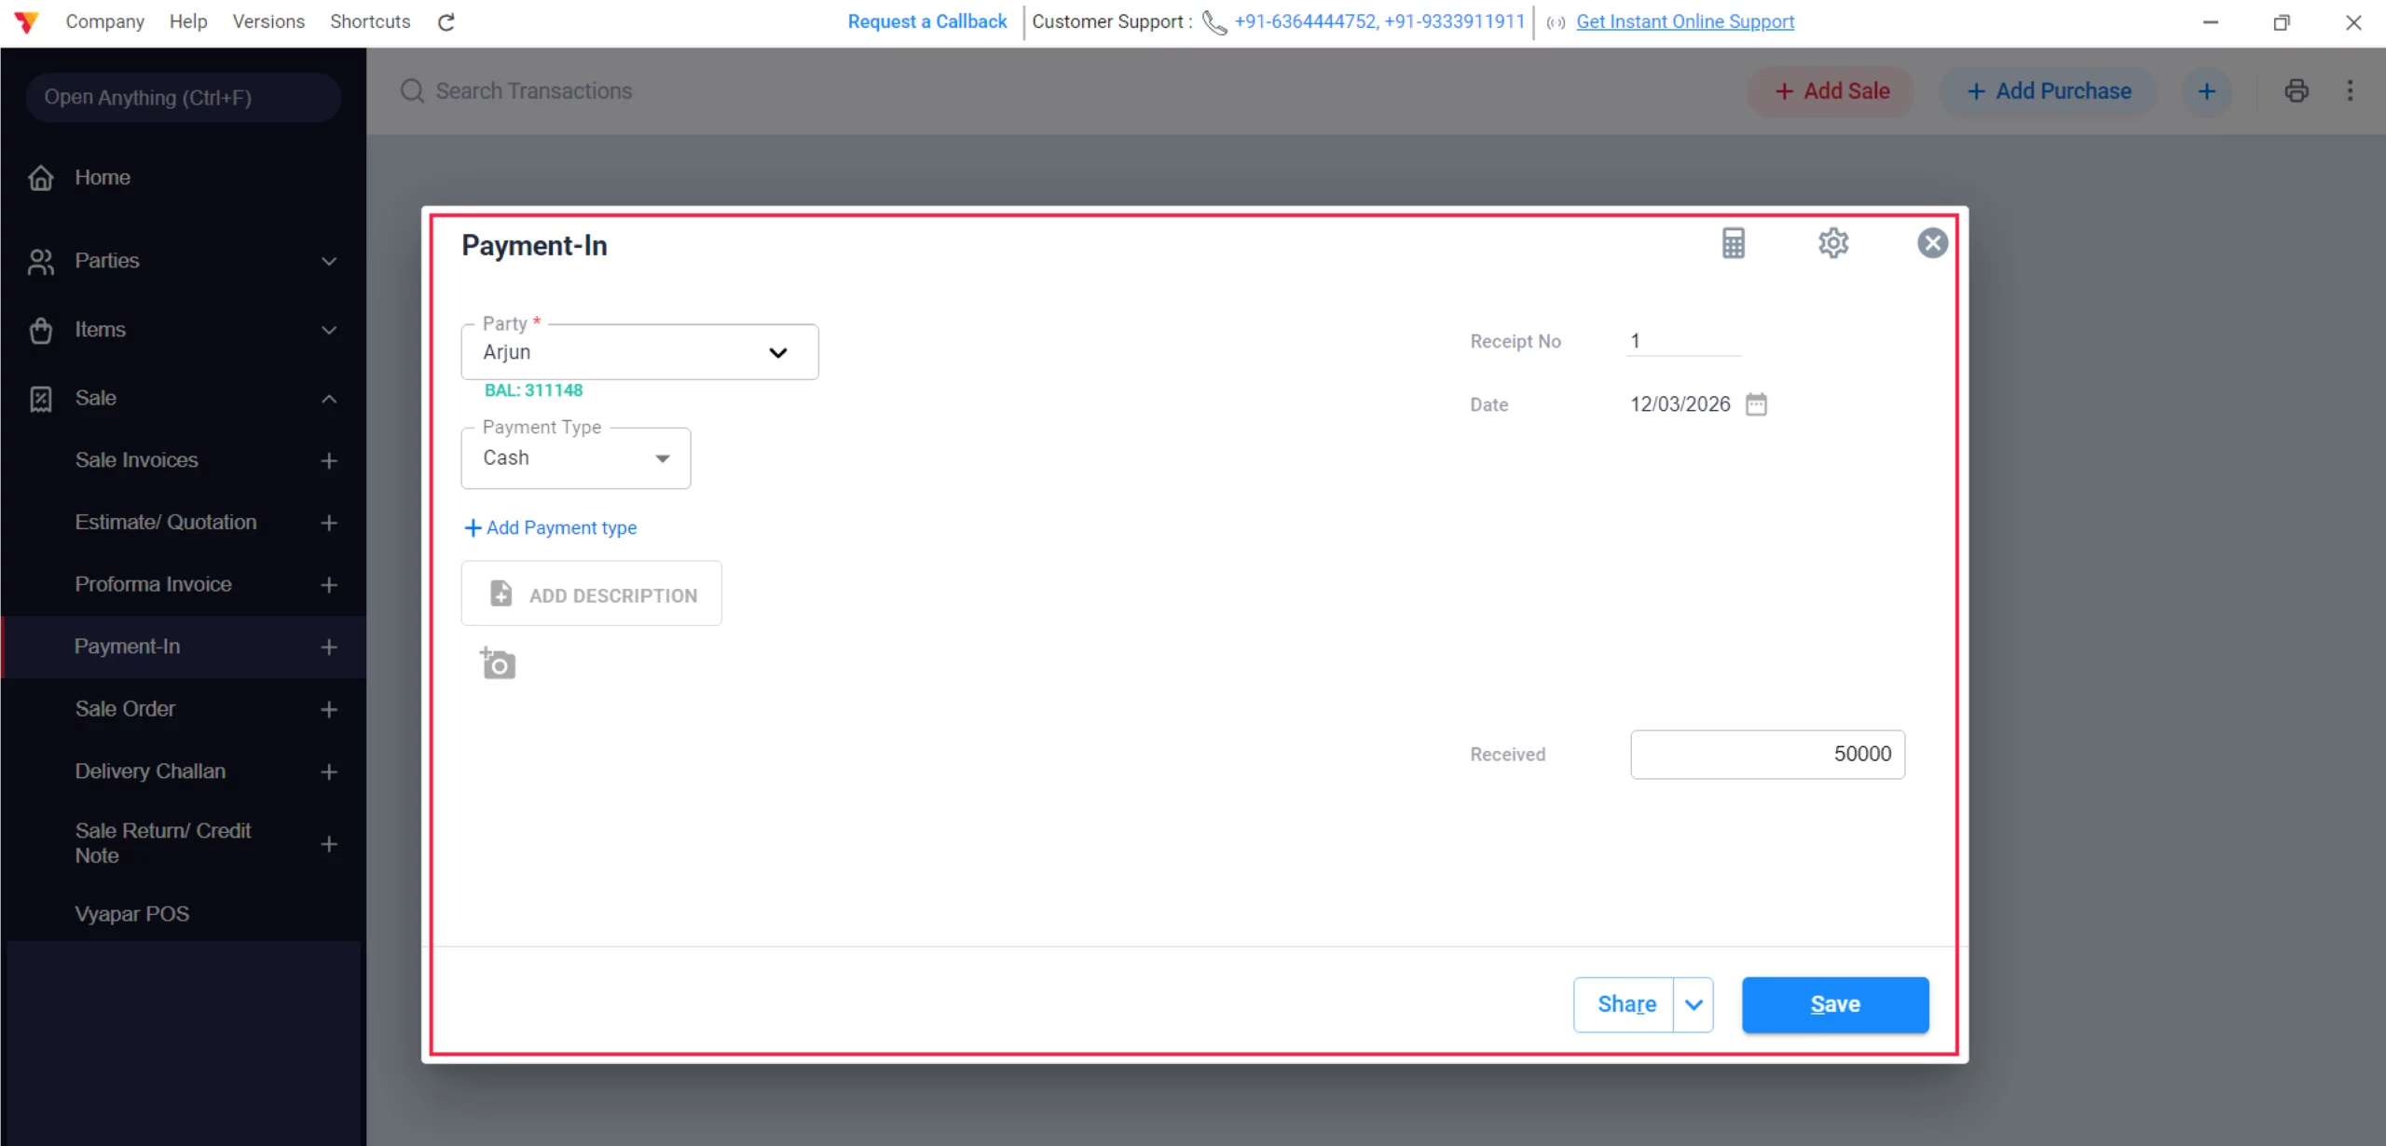
Task: Expand the Share button dropdown arrow
Action: click(1694, 1004)
